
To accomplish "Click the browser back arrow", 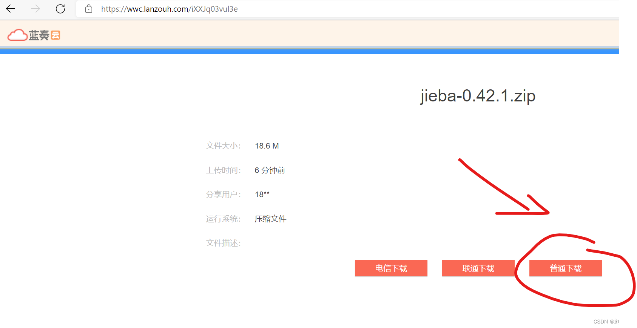I will 11,9.
